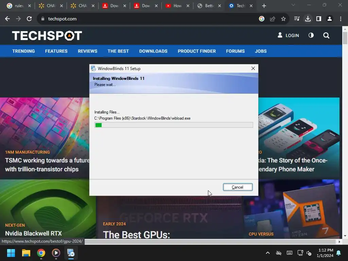The image size is (348, 261).
Task: Open THE BEST menu
Action: tap(118, 51)
